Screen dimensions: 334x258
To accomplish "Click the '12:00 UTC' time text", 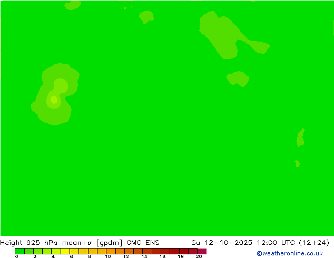I will click(276, 243).
